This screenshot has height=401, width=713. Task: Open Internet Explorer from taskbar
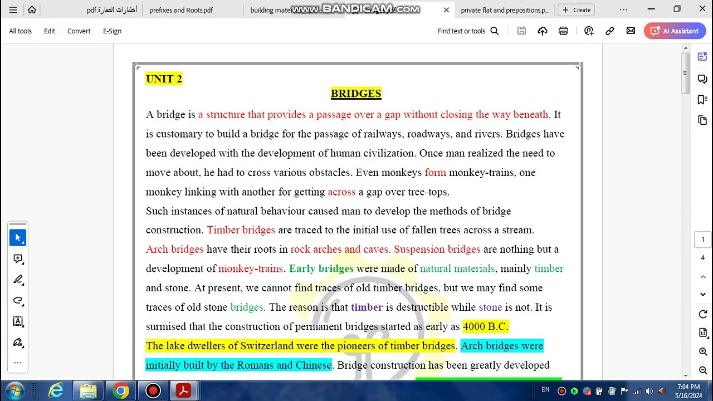[x=56, y=391]
